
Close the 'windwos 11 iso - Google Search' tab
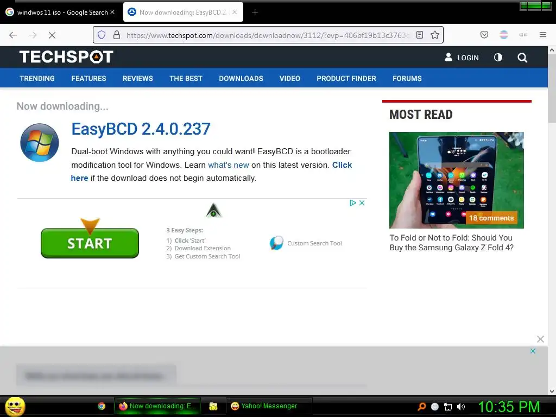pos(112,12)
